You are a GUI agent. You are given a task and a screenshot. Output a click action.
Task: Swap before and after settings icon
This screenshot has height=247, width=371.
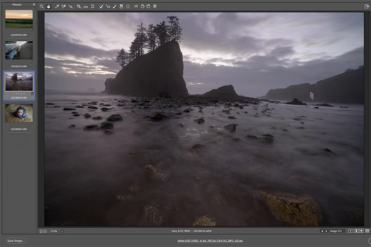(356, 231)
